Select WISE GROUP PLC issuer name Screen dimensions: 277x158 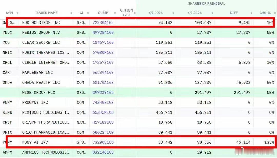38,93
